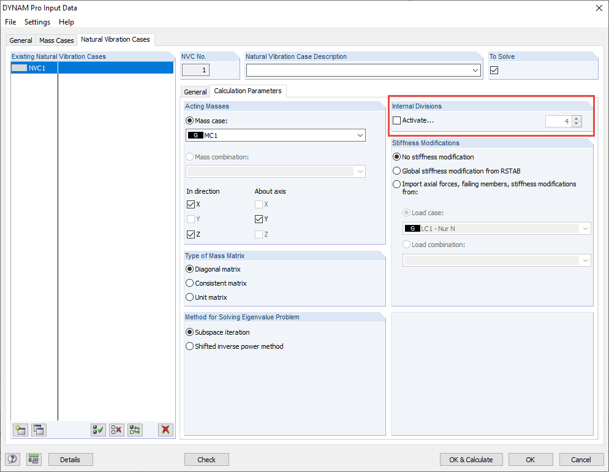Select Import axial forces, failing members option
609x472 pixels.
396,184
